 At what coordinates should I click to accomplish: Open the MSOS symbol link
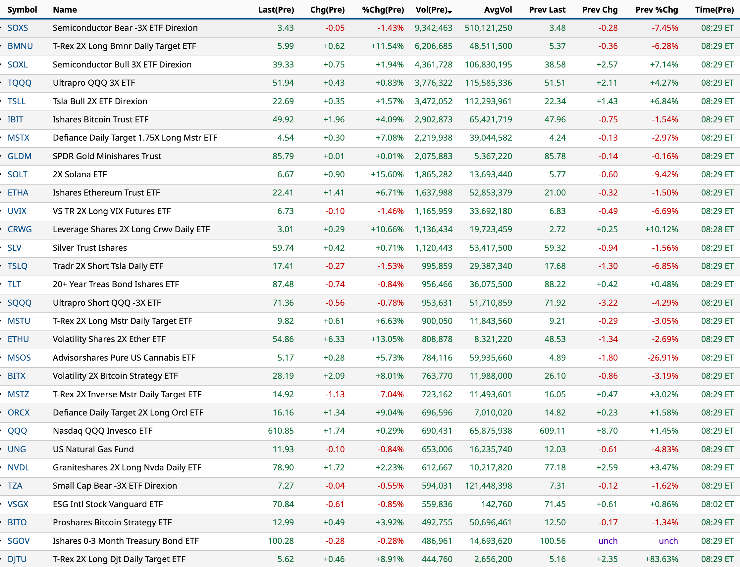(x=19, y=358)
